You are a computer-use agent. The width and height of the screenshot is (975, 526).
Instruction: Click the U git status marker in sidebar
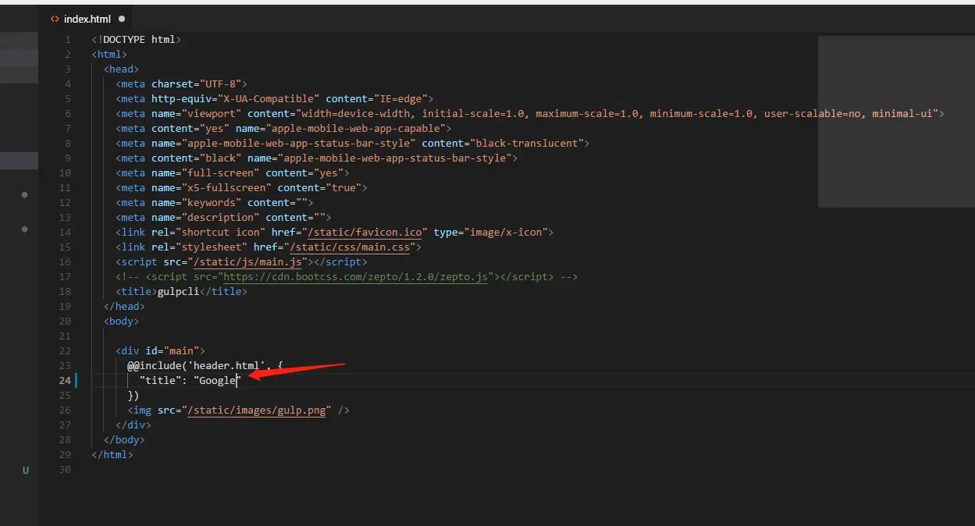coord(25,471)
